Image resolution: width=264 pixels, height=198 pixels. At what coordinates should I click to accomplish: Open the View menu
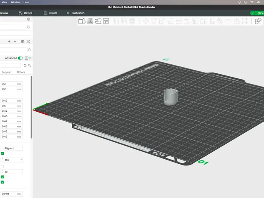click(x=5, y=2)
